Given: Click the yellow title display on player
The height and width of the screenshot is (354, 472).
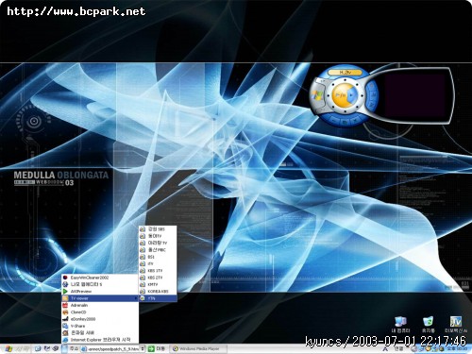Looking at the screenshot, I should click(x=345, y=72).
